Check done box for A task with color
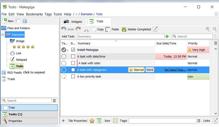219x127 pixels. pos(73,63)
